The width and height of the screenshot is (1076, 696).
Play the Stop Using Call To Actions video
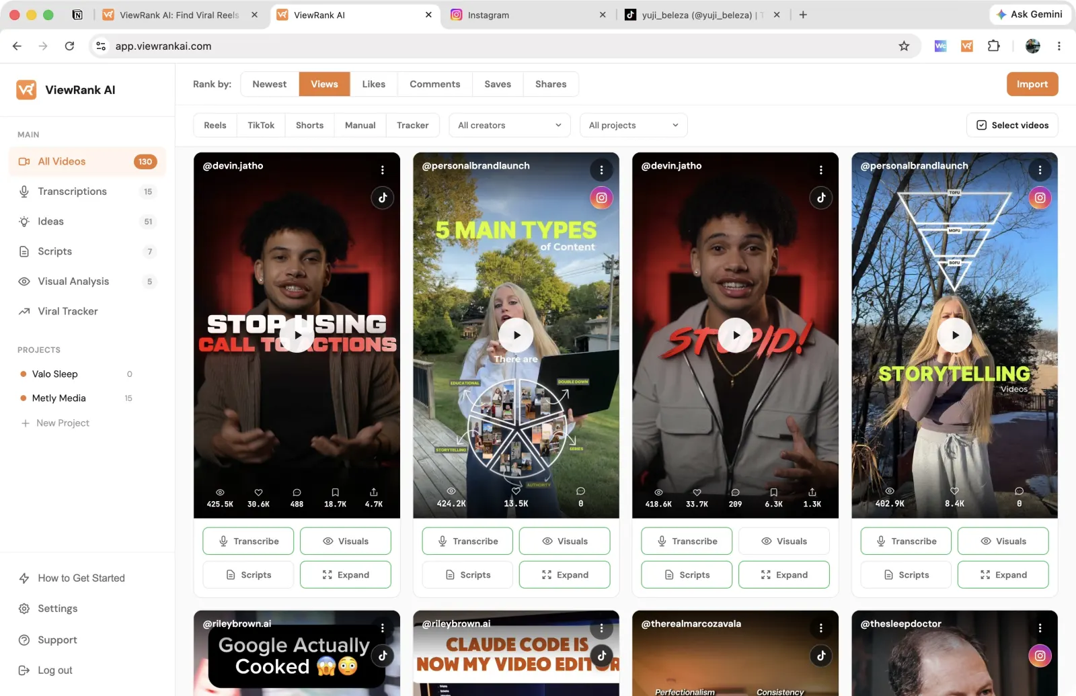(297, 335)
